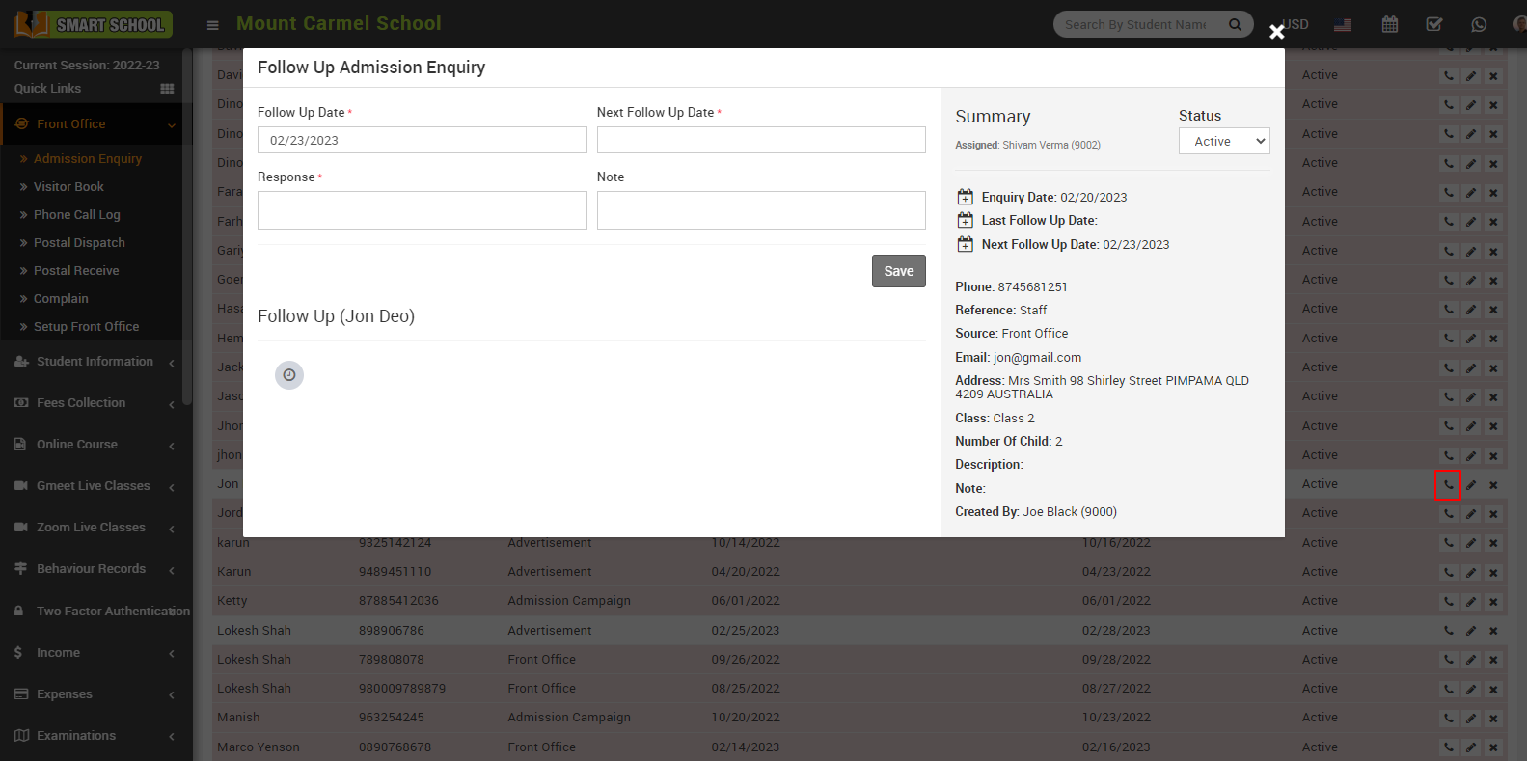Click into the Response text box
Screen dimensions: 1527x761
pyautogui.click(x=422, y=210)
